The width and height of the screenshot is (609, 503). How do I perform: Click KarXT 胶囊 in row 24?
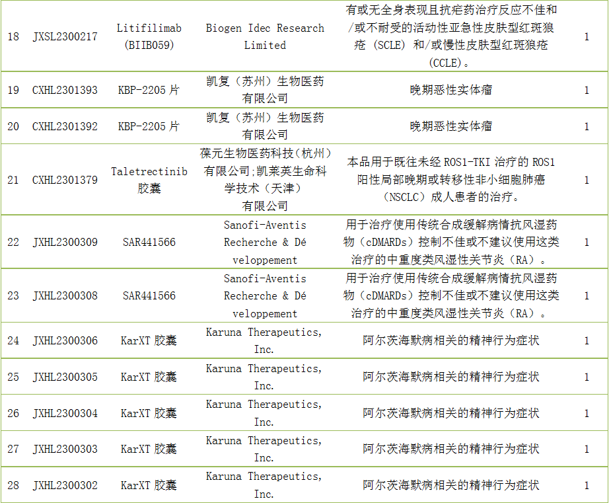[x=149, y=341]
